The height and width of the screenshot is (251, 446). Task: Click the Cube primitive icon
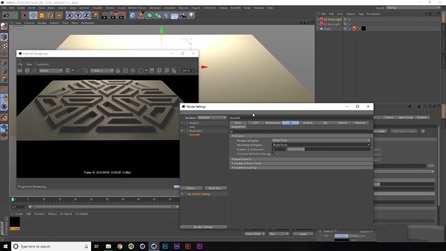point(133,15)
